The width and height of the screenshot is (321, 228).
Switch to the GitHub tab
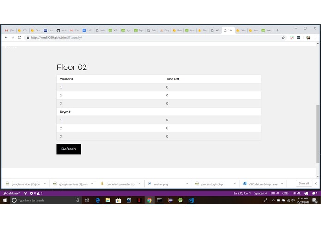pos(61,30)
